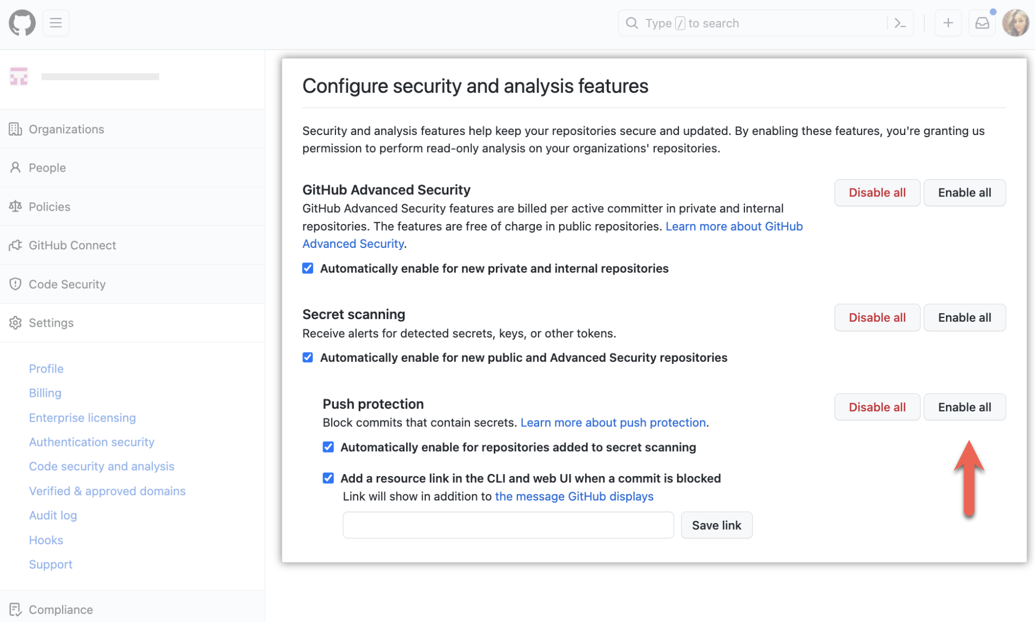Screen dimensions: 1035x622
Task: Uncheck auto-enable for new private and internal repositories
Action: coord(308,268)
